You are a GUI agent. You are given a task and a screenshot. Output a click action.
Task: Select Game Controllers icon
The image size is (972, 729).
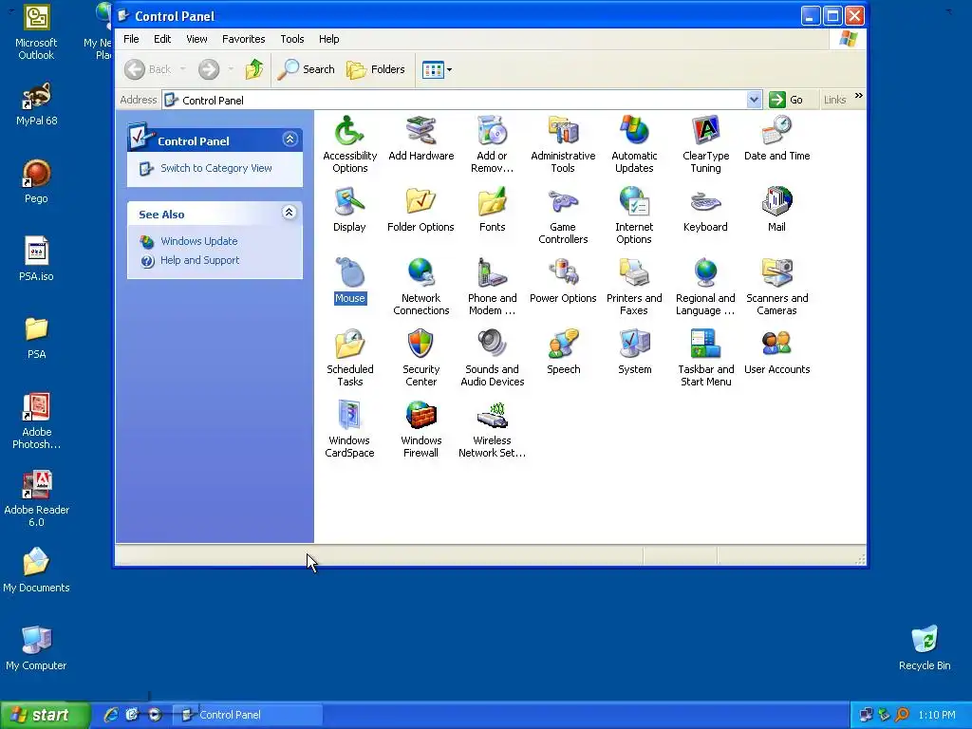pos(563,215)
